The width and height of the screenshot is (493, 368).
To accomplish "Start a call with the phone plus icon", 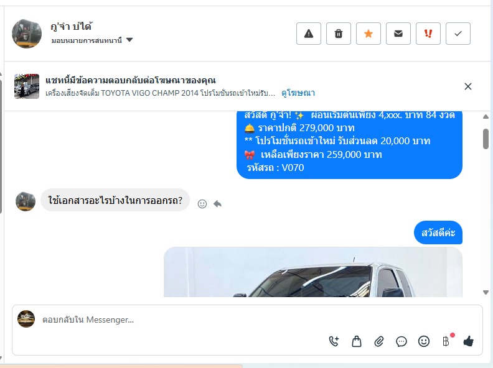I will click(334, 341).
